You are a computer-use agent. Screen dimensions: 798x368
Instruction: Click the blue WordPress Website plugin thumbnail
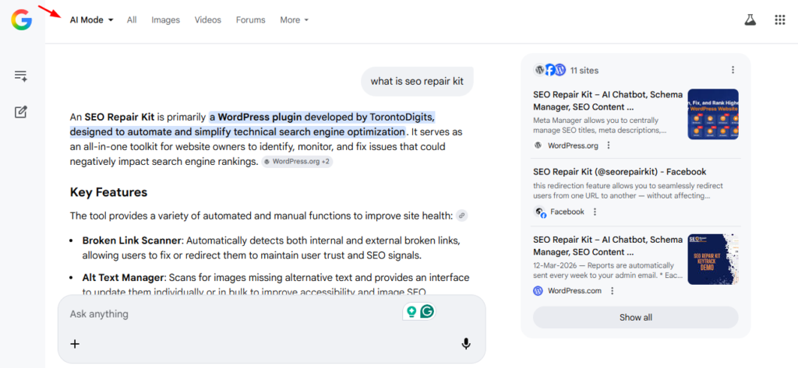[713, 114]
